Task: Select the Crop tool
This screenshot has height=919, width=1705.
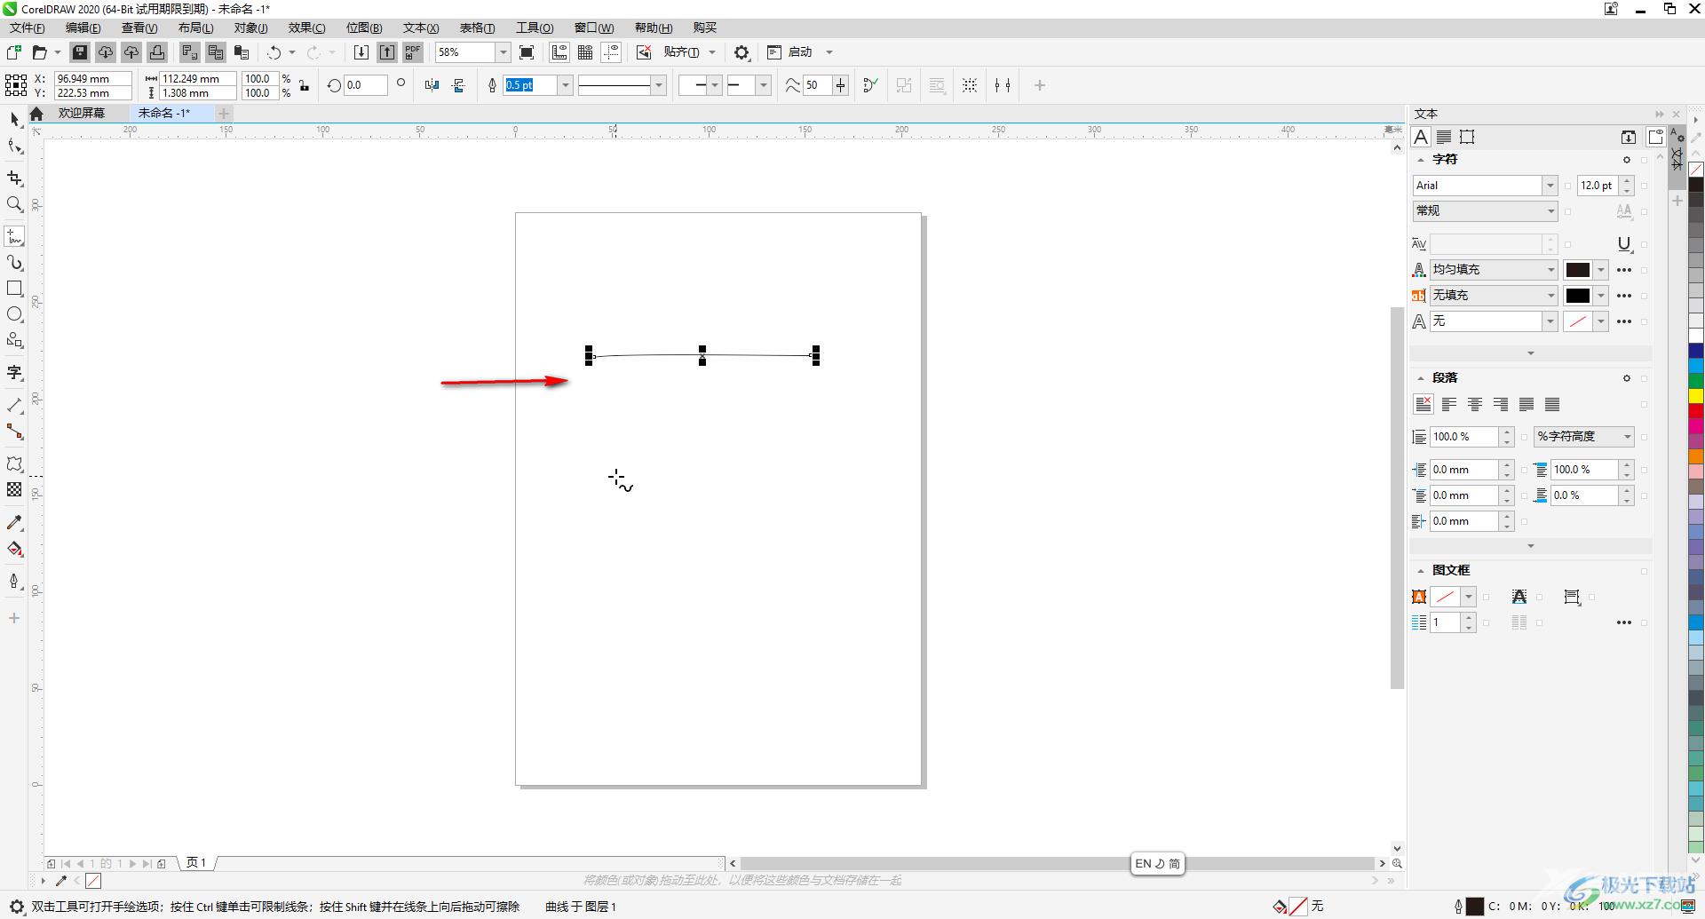Action: point(14,178)
